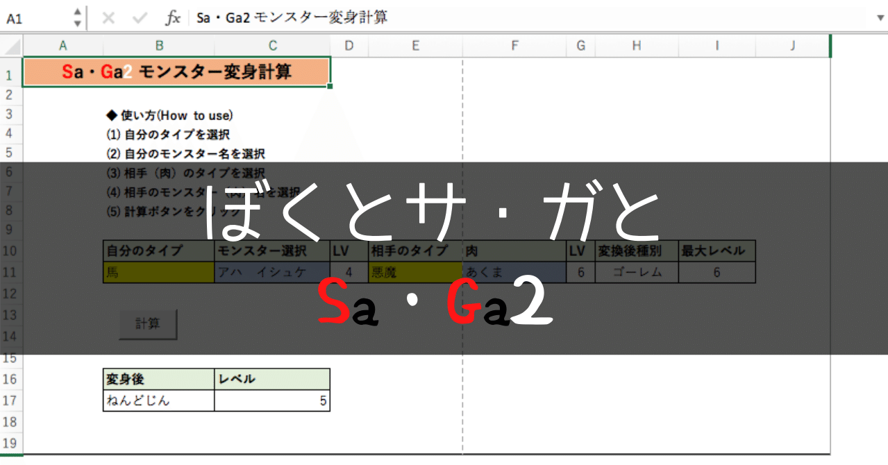Screen dimensions: 888x465
Task: Open the Insert Function fx button
Action: coord(173,18)
